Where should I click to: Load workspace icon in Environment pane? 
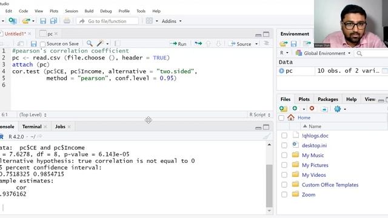(x=284, y=44)
